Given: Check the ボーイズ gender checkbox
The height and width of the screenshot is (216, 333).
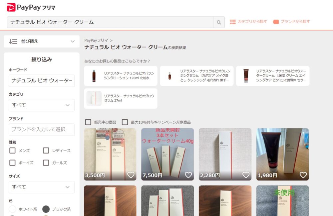Looking at the screenshot, I should [13, 162].
